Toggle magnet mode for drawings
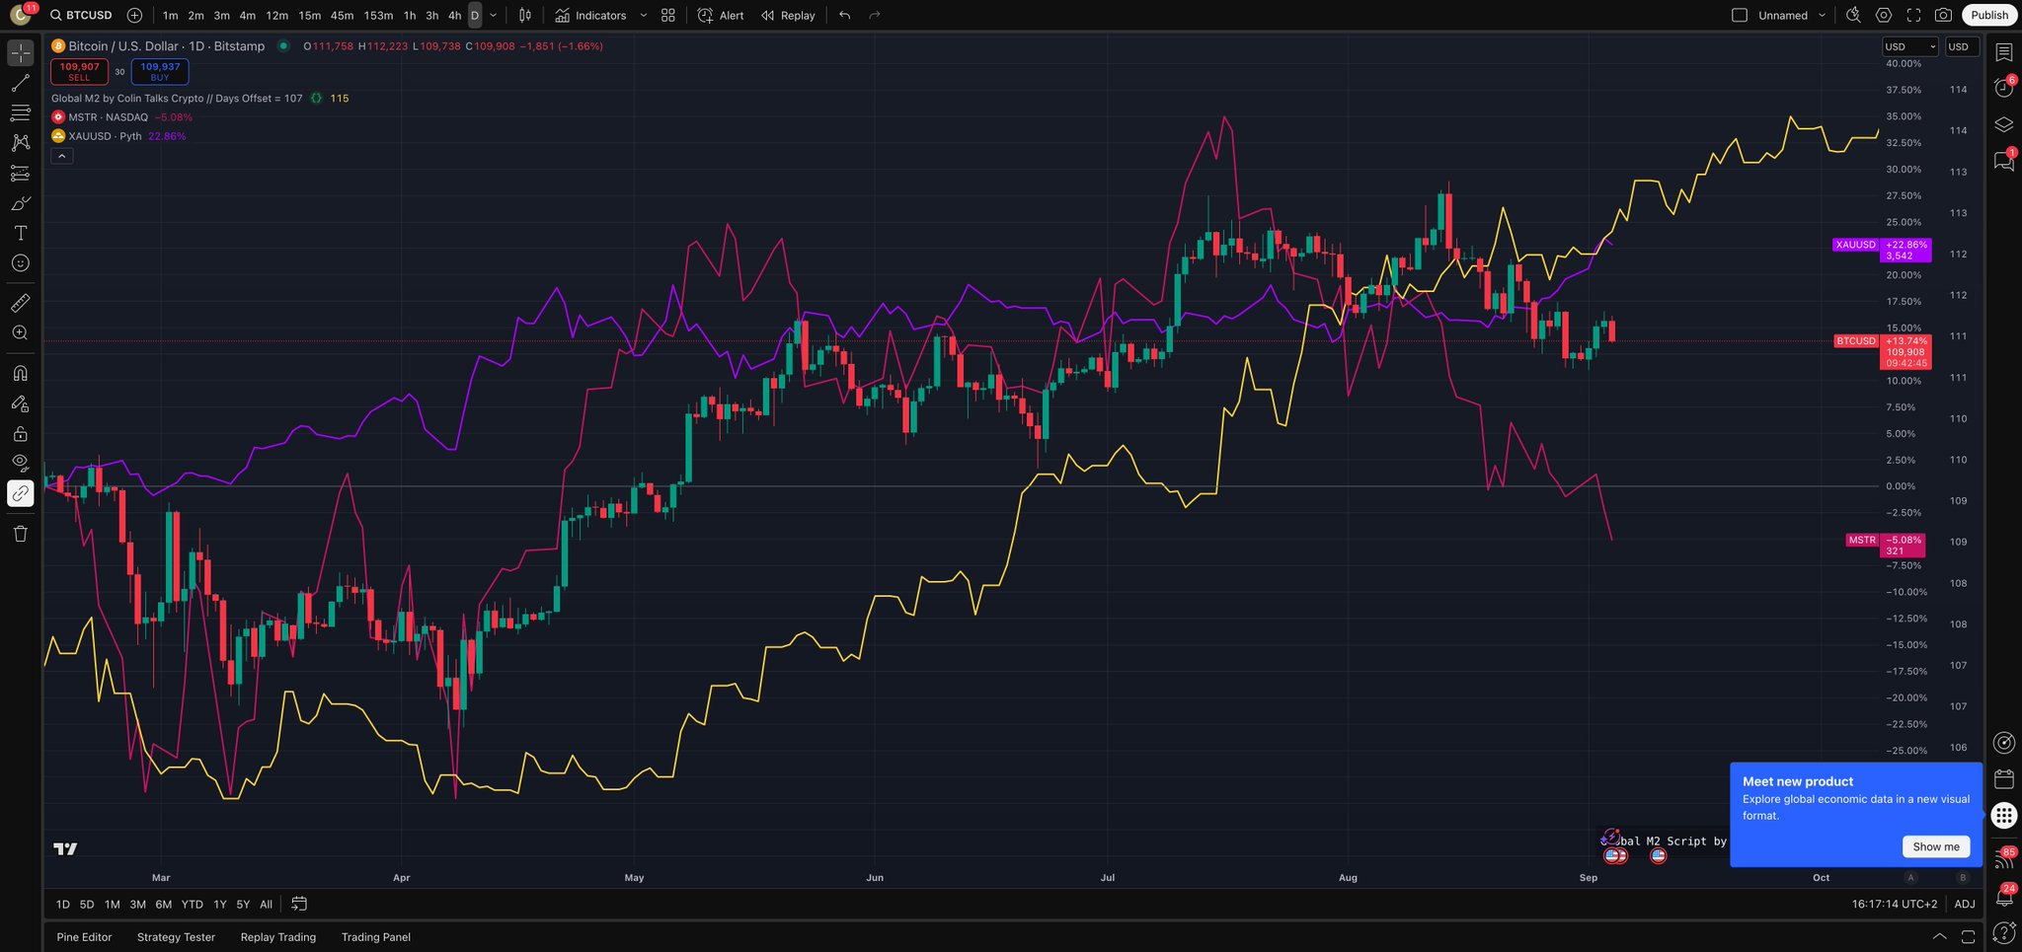This screenshot has height=952, width=2022. click(x=21, y=373)
